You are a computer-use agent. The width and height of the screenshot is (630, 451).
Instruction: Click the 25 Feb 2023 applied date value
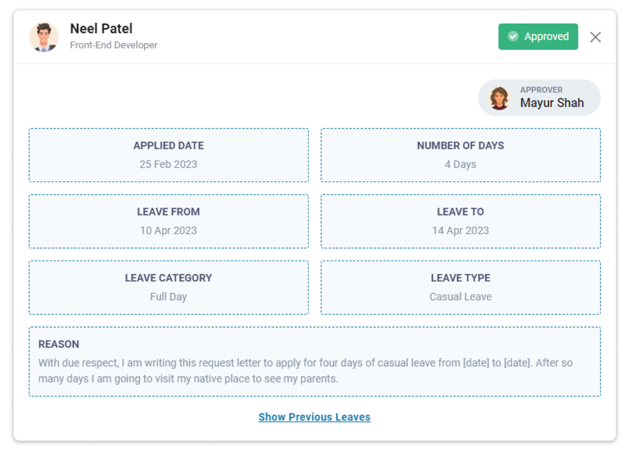168,164
